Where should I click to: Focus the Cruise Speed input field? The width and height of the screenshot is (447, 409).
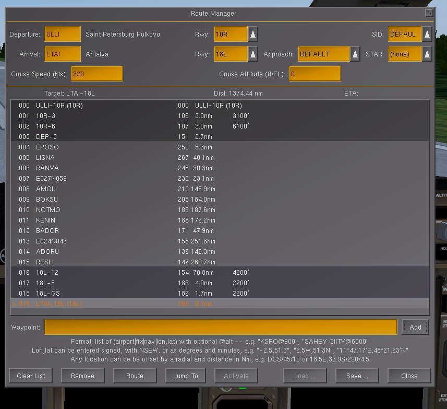(x=96, y=74)
